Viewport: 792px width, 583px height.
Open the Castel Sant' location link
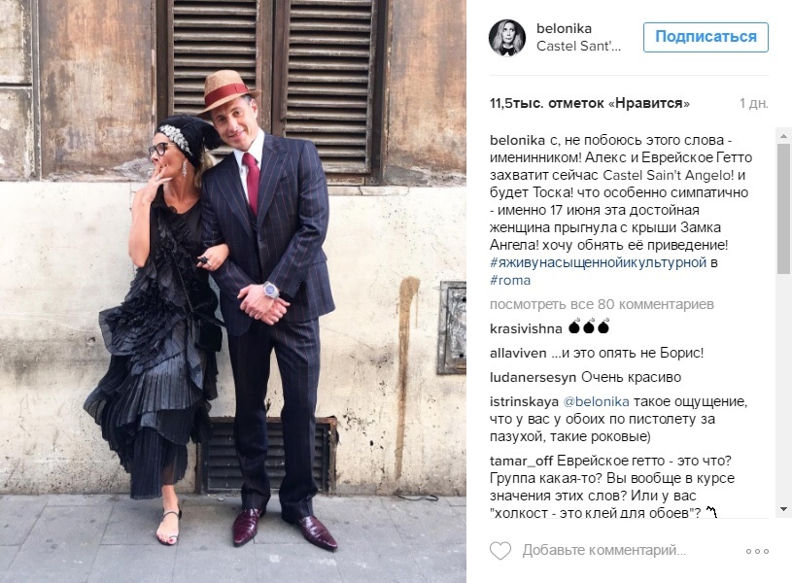[x=578, y=46]
